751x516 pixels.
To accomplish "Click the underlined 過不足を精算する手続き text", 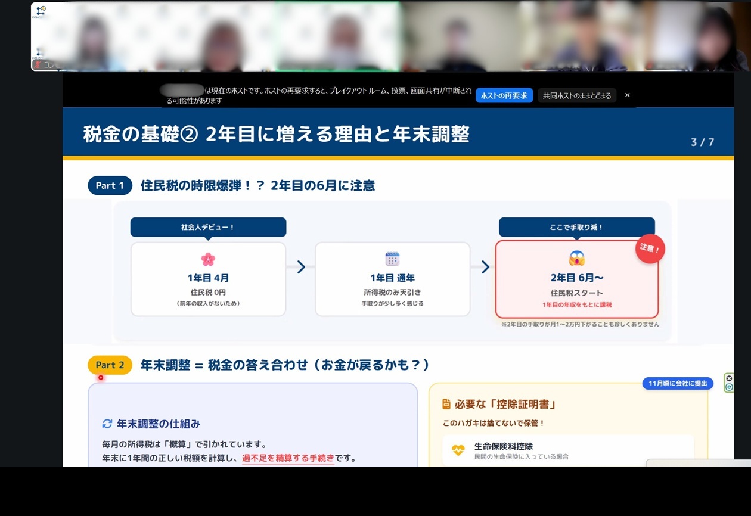I will coord(288,458).
